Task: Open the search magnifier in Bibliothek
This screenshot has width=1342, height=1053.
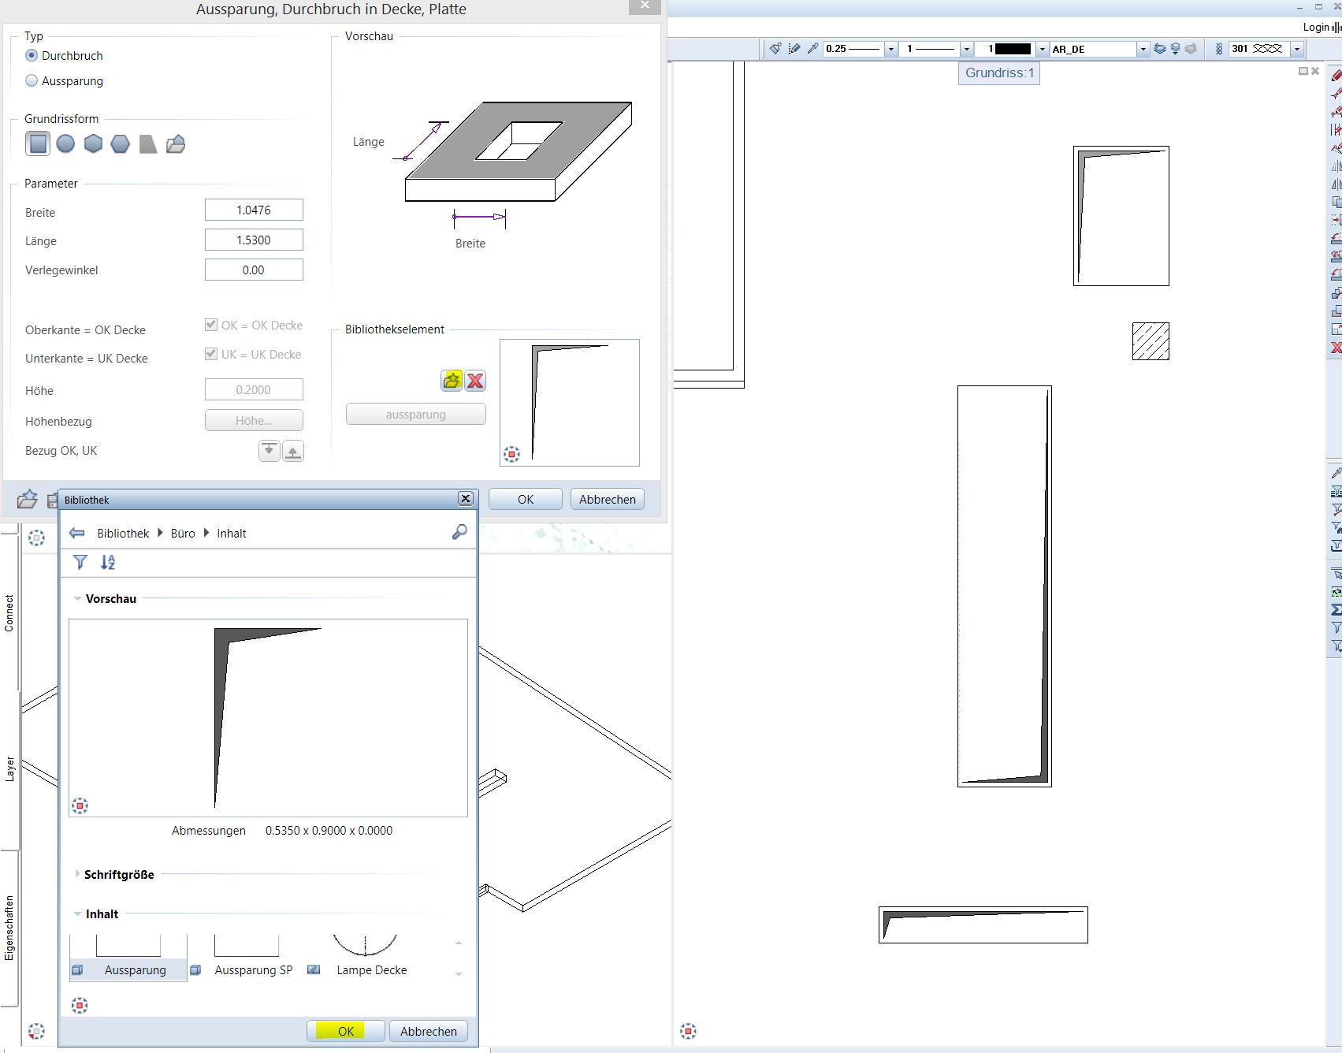Action: 459,533
